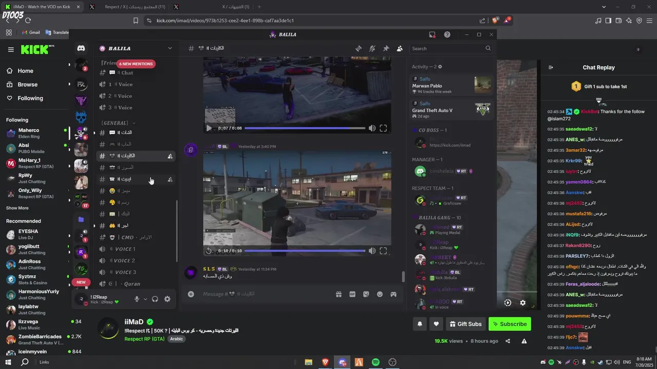The image size is (657, 369).
Task: Show pinned messages in Discord channel
Action: click(x=386, y=48)
